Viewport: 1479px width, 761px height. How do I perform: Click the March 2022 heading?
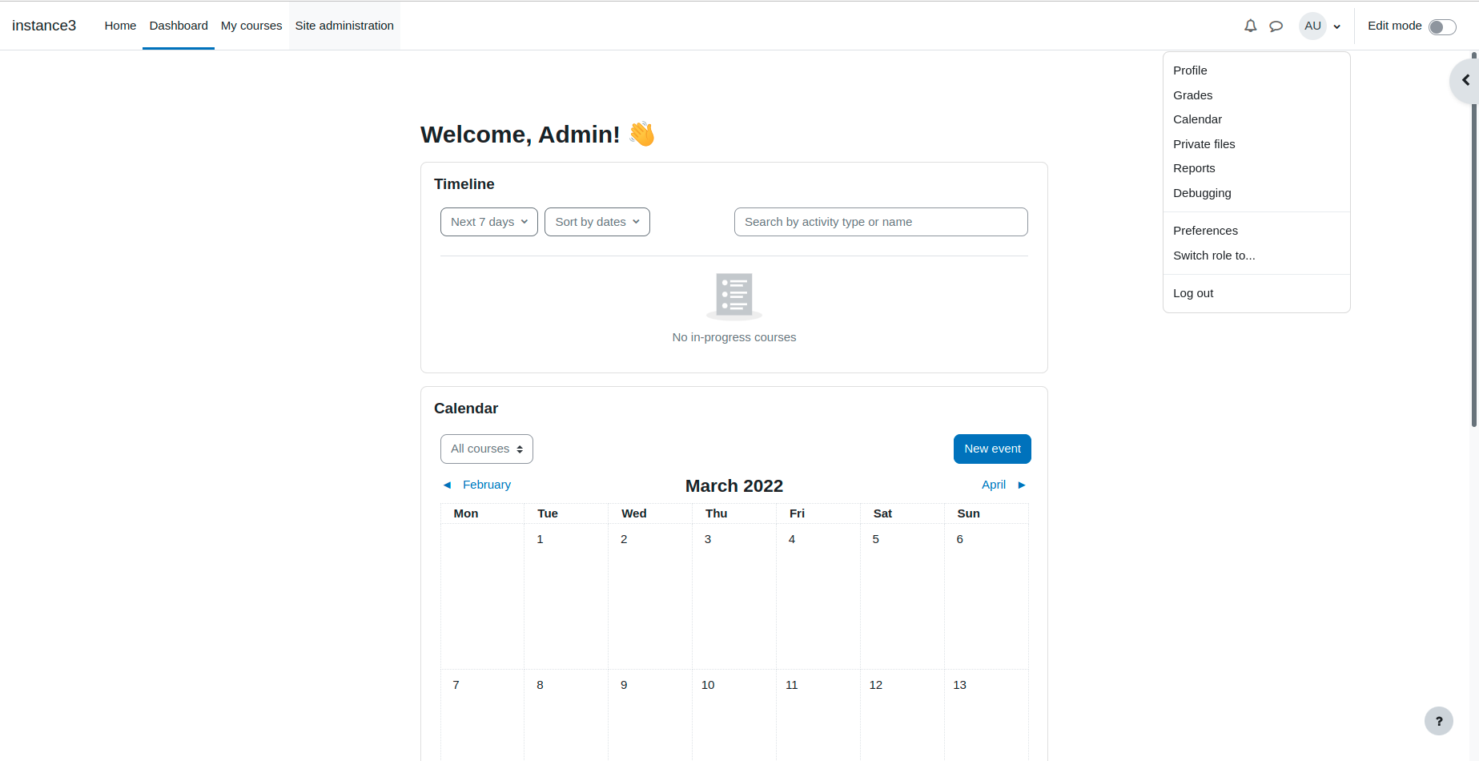click(734, 486)
